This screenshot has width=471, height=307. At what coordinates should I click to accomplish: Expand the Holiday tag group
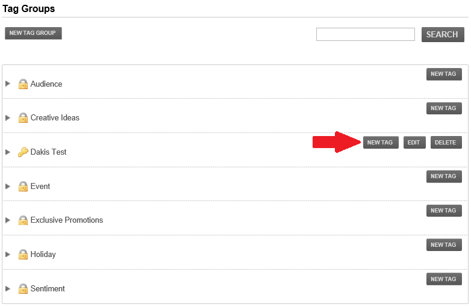click(x=8, y=255)
